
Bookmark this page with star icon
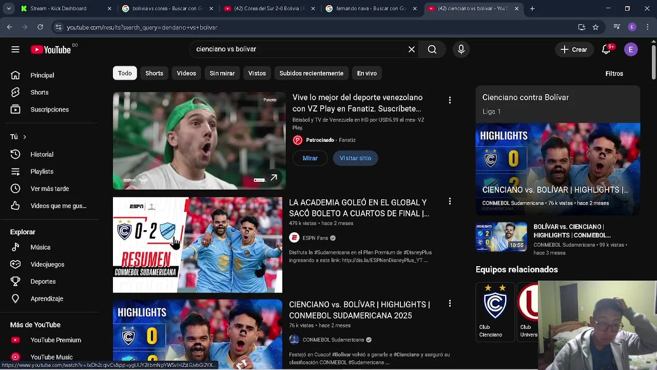tap(595, 27)
